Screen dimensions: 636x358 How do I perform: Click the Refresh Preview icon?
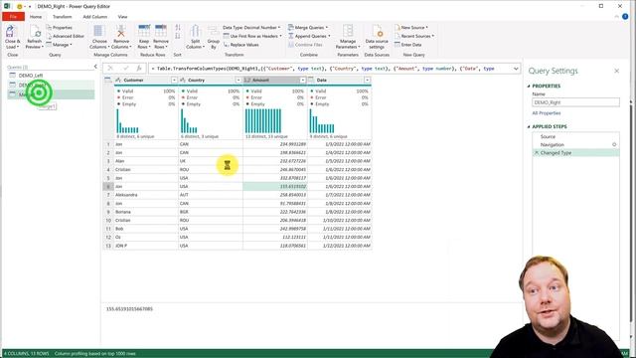(35, 31)
